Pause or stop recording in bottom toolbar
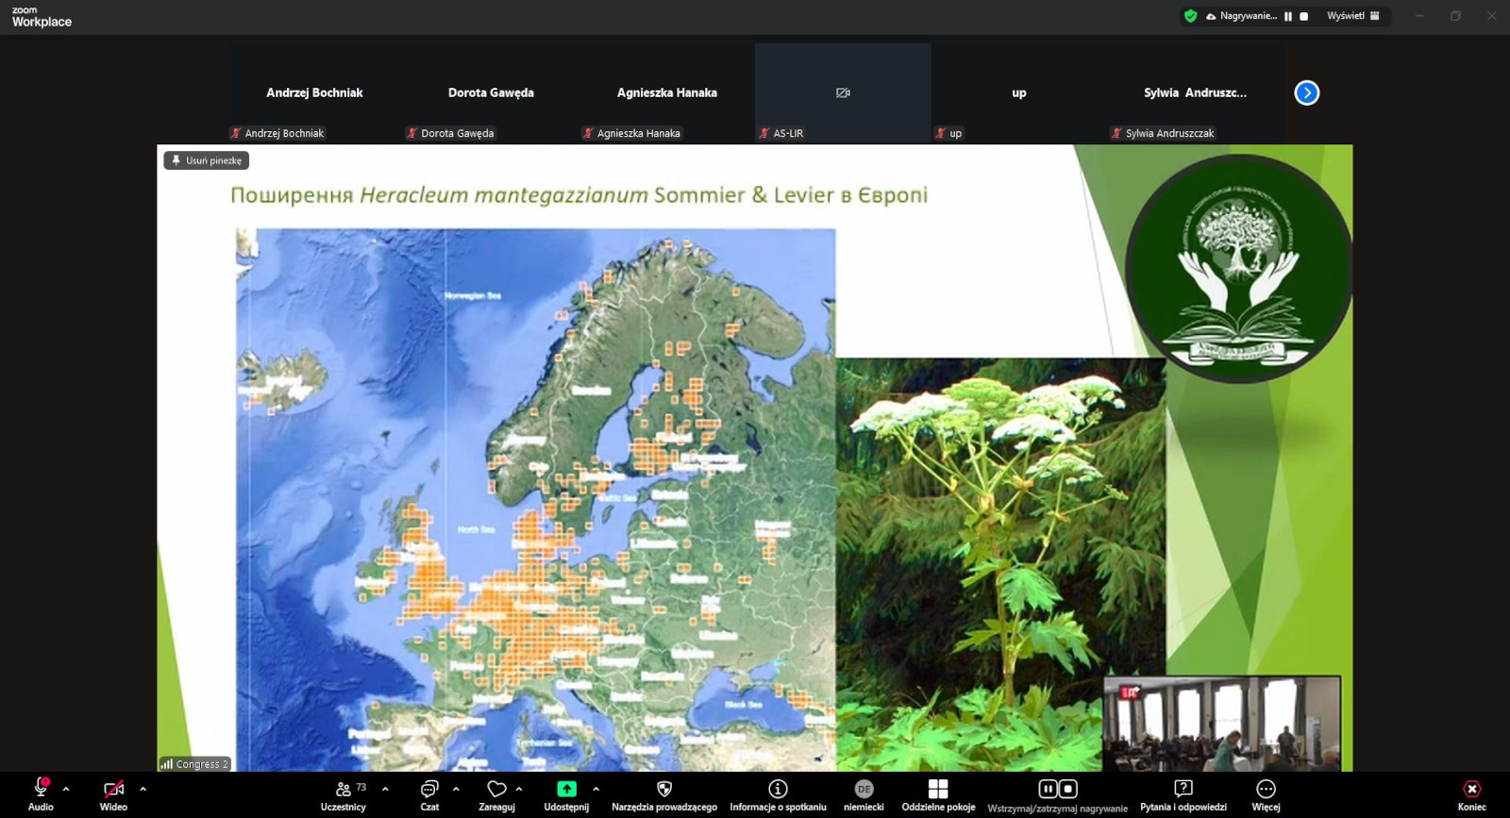1510x818 pixels. pyautogui.click(x=1057, y=790)
